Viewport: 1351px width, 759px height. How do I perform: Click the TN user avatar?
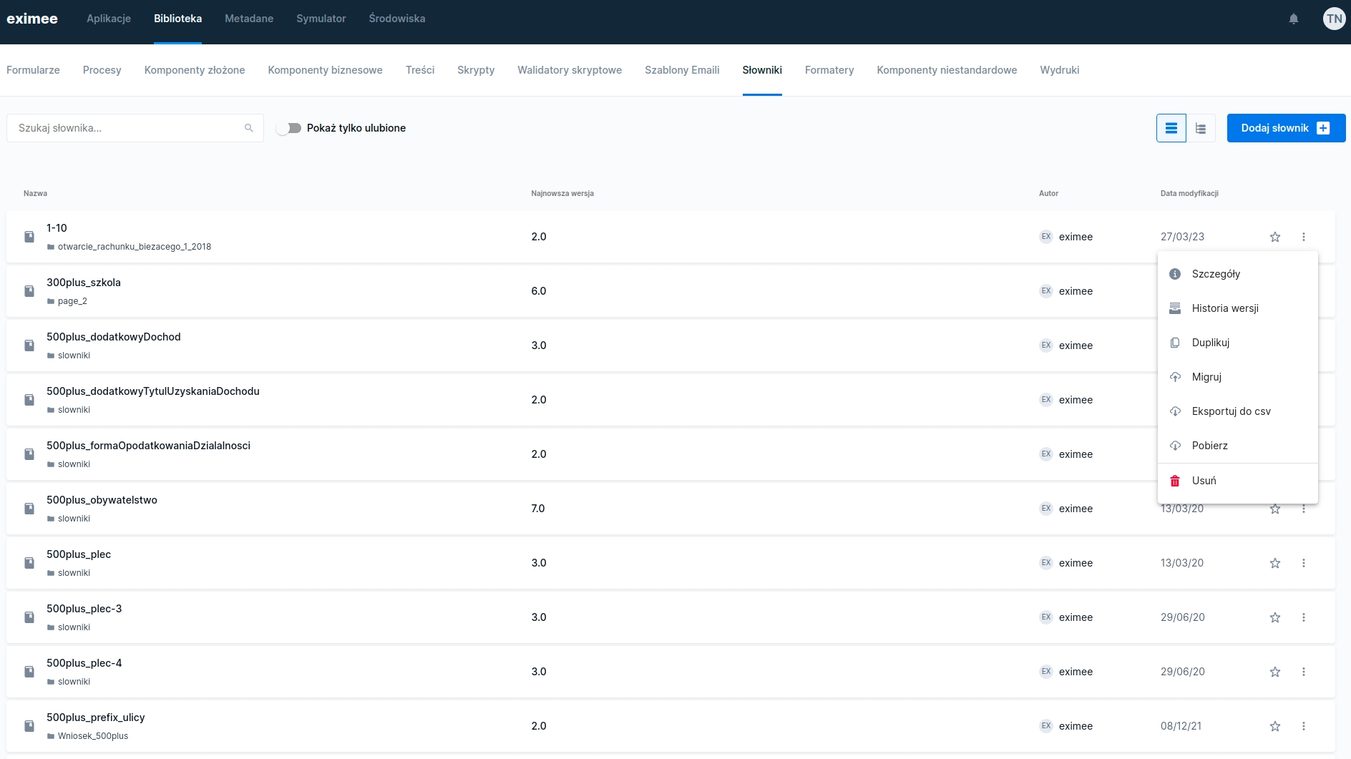pos(1334,19)
